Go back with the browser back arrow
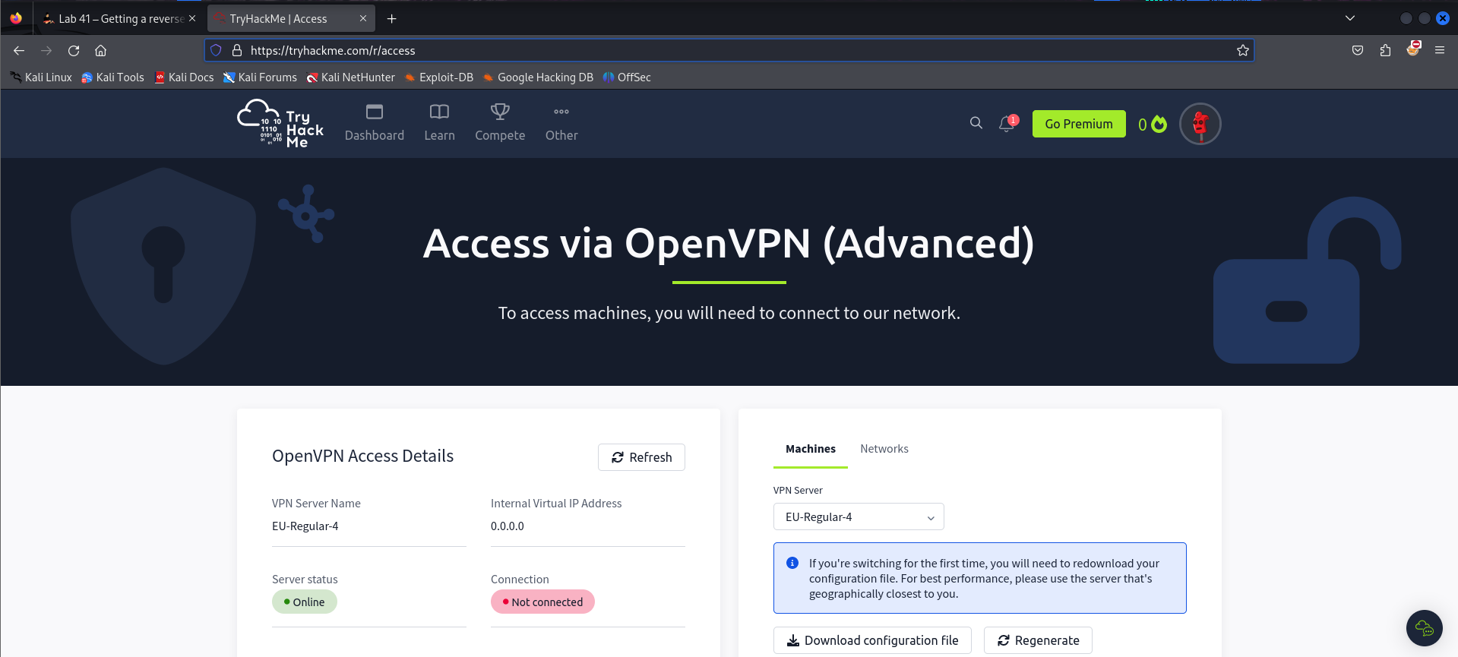The height and width of the screenshot is (657, 1458). pyautogui.click(x=19, y=50)
